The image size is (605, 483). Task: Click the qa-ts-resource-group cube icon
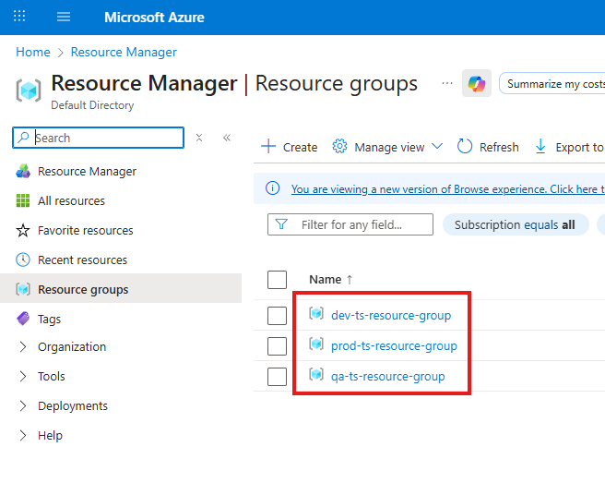point(316,374)
